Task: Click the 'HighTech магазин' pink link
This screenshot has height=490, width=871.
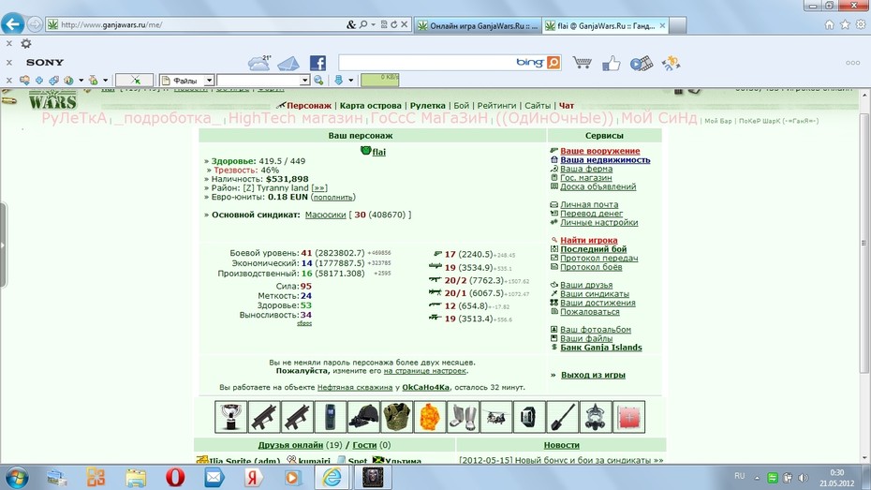Action: point(295,118)
